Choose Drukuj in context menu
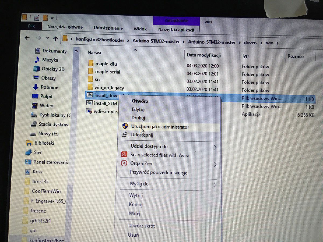 138,118
